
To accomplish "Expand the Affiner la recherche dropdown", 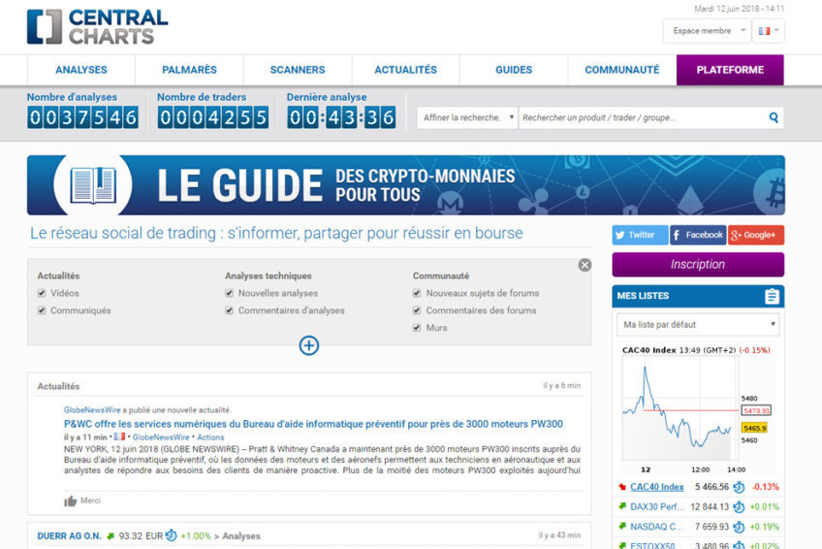I will (467, 117).
